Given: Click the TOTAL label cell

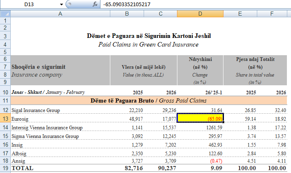Looking at the screenshot, I should (x=60, y=168).
